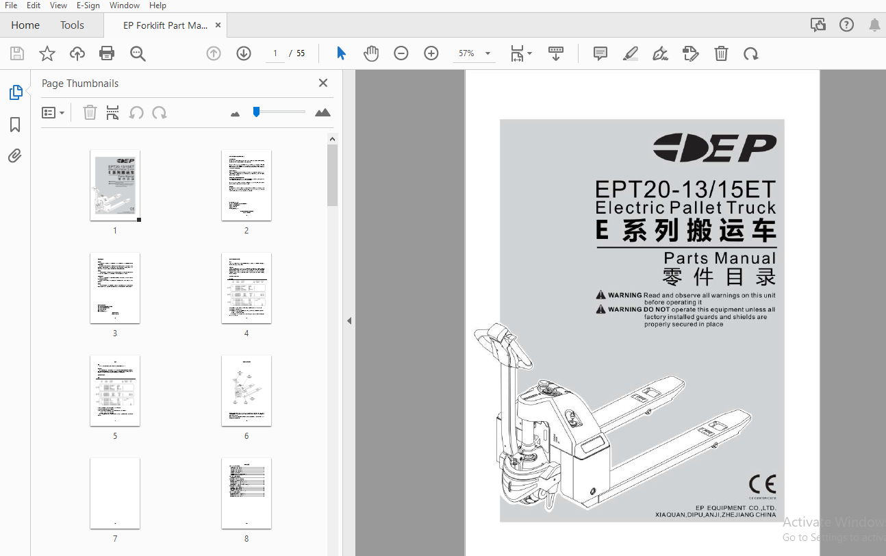This screenshot has width=886, height=556.
Task: Select page 3 thumbnail
Action: pyautogui.click(x=115, y=288)
